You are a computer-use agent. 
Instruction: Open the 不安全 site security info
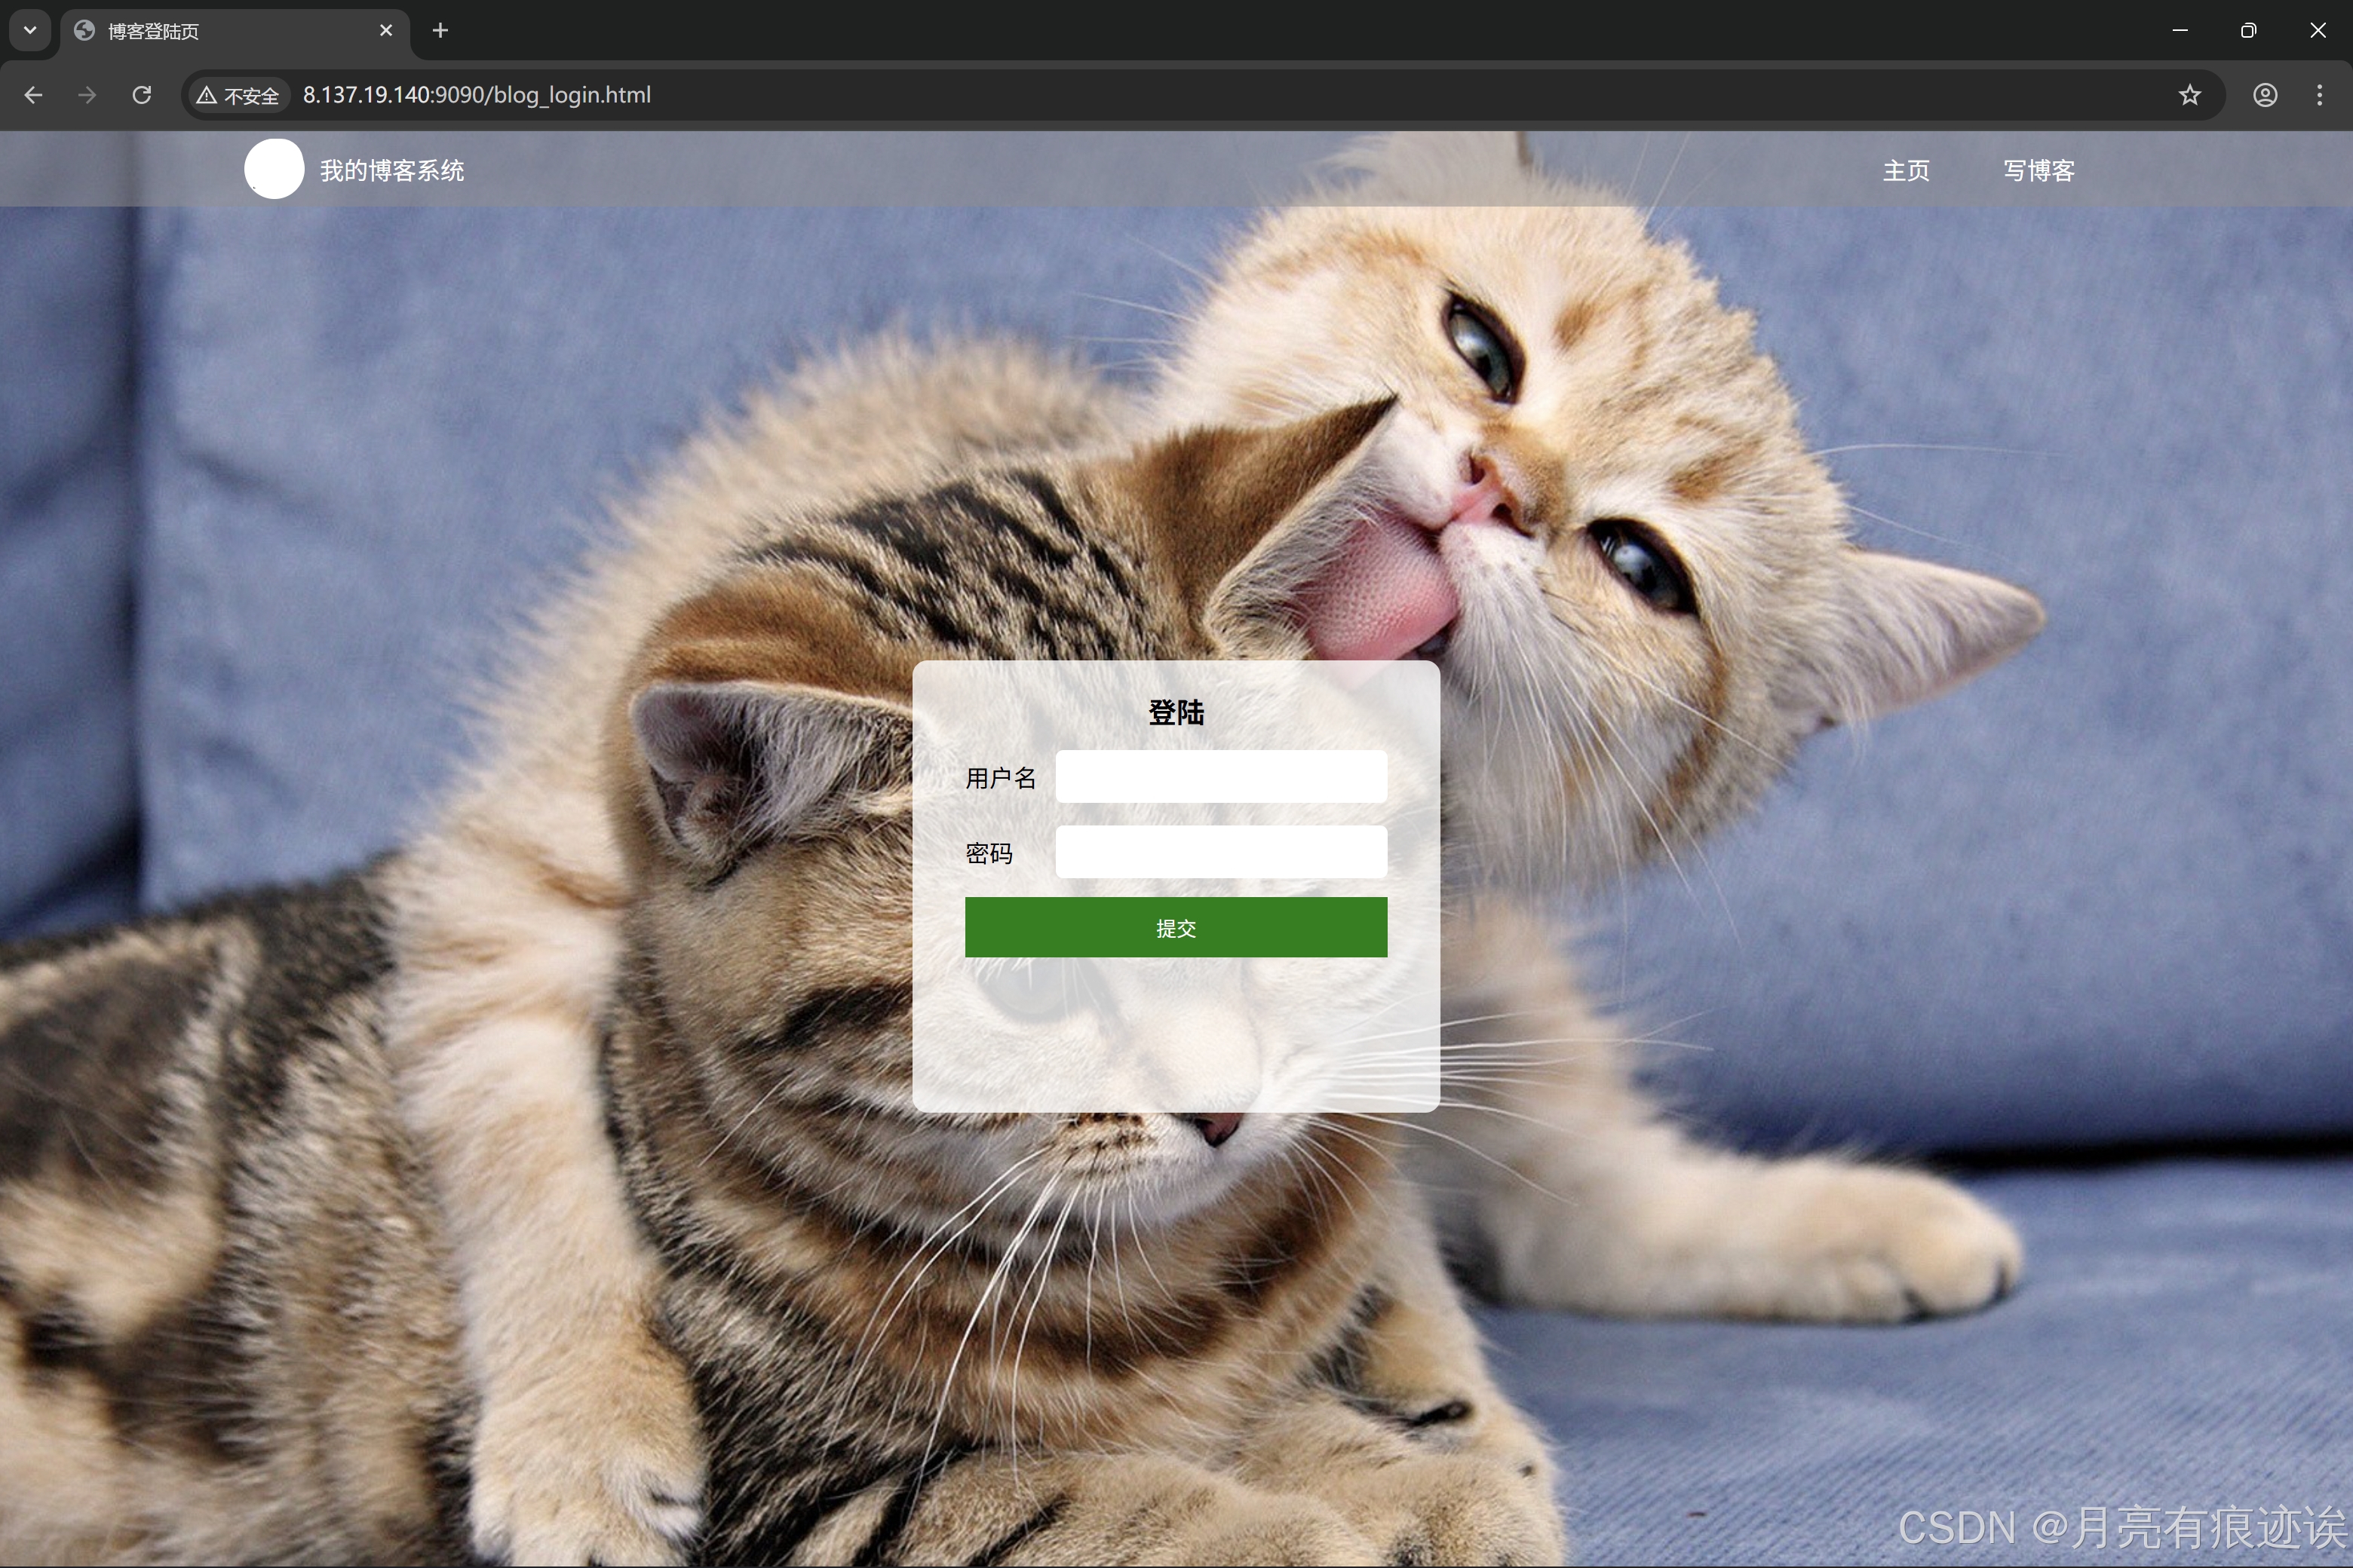238,95
